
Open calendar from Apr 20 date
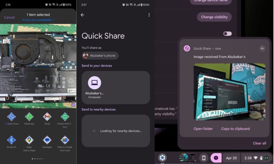click(231, 158)
